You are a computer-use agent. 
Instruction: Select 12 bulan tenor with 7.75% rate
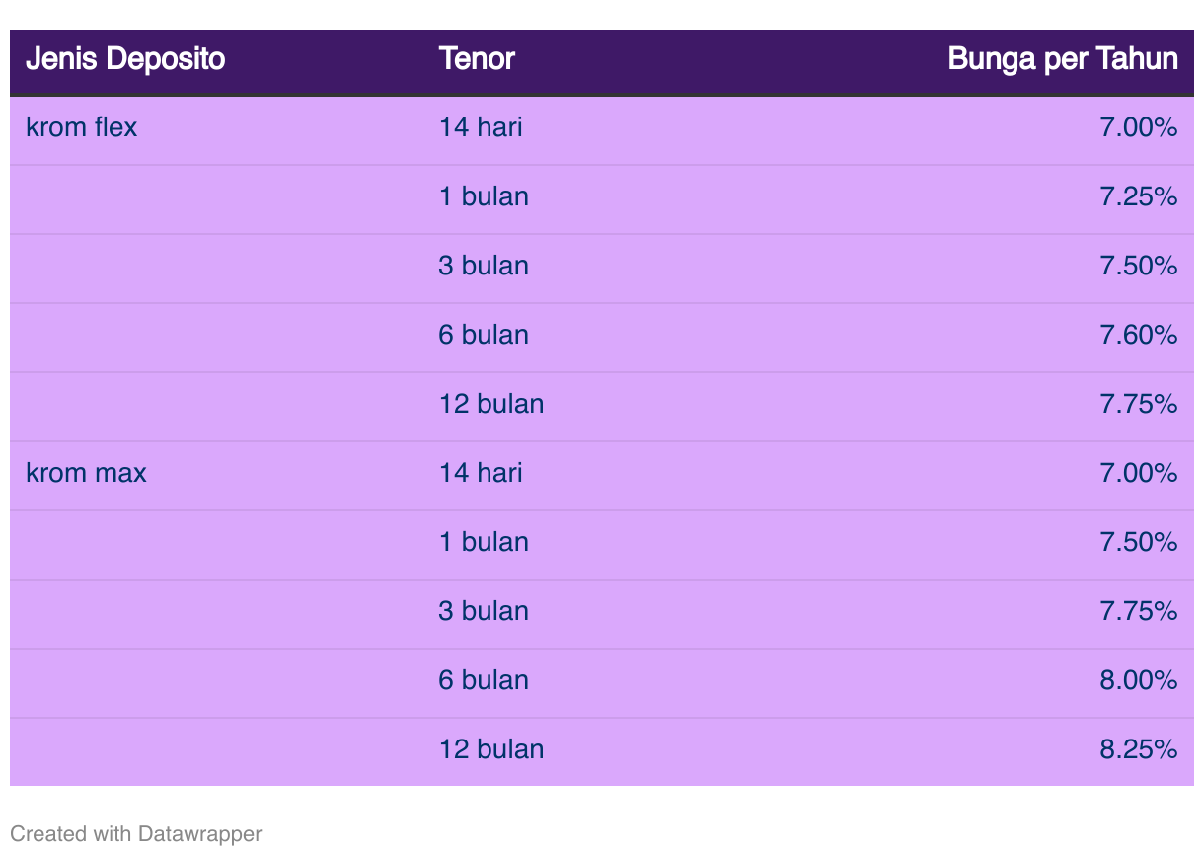[491, 404]
